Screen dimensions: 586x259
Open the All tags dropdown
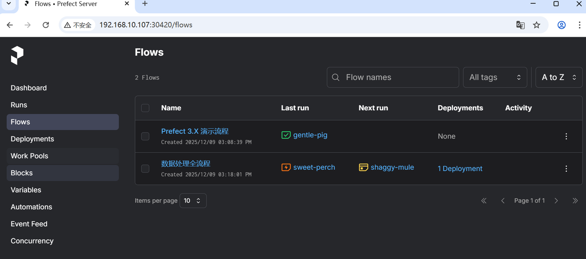pyautogui.click(x=495, y=77)
